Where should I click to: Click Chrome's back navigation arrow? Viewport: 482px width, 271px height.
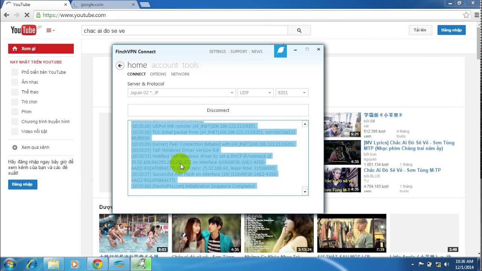click(x=6, y=15)
